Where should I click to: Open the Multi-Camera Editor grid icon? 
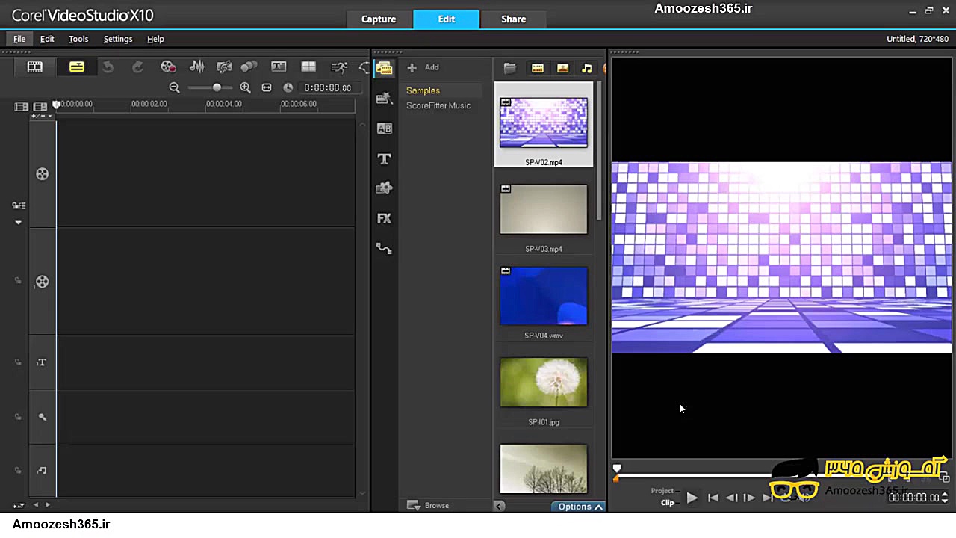pyautogui.click(x=308, y=67)
